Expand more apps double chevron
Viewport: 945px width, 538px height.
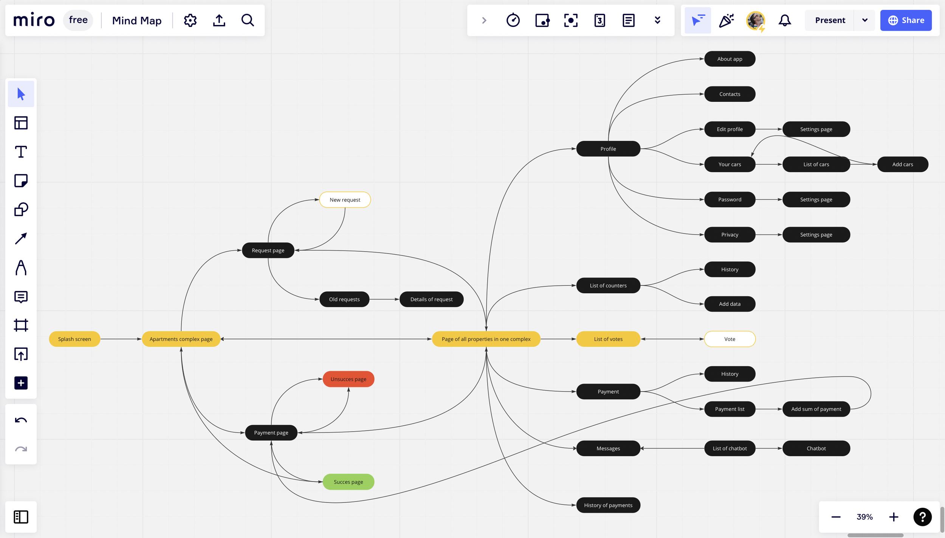657,20
